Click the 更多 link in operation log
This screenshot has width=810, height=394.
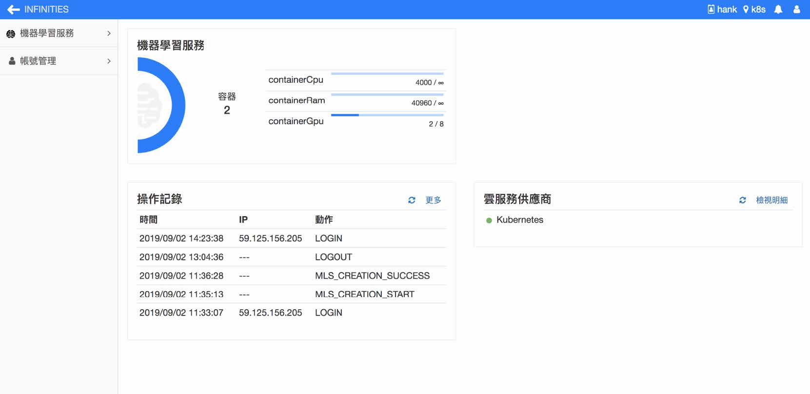coord(433,200)
